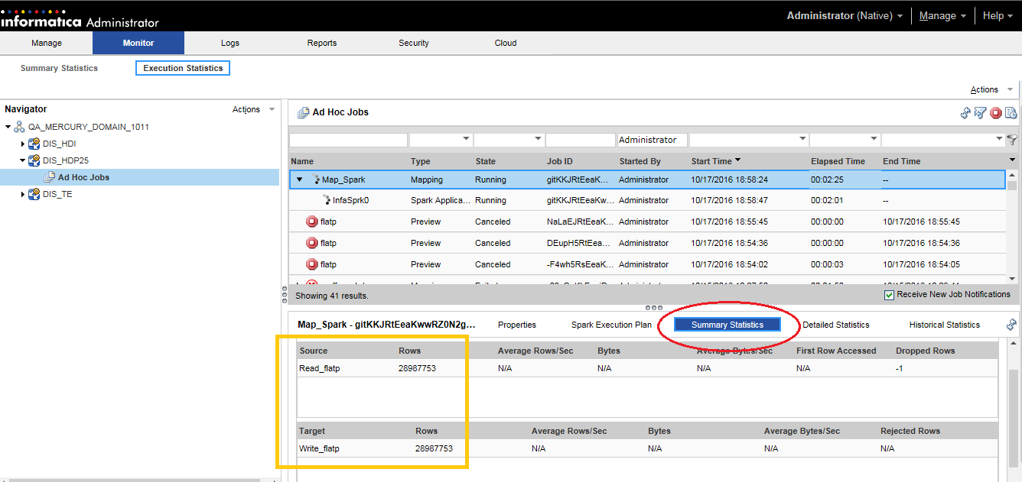Click the red stop job icon in toolbar
Screen dimensions: 1022x482
coord(996,113)
